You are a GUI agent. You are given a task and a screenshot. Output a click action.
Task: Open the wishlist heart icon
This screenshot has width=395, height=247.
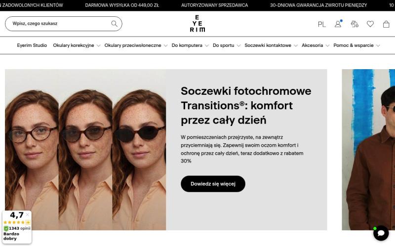pyautogui.click(x=370, y=24)
